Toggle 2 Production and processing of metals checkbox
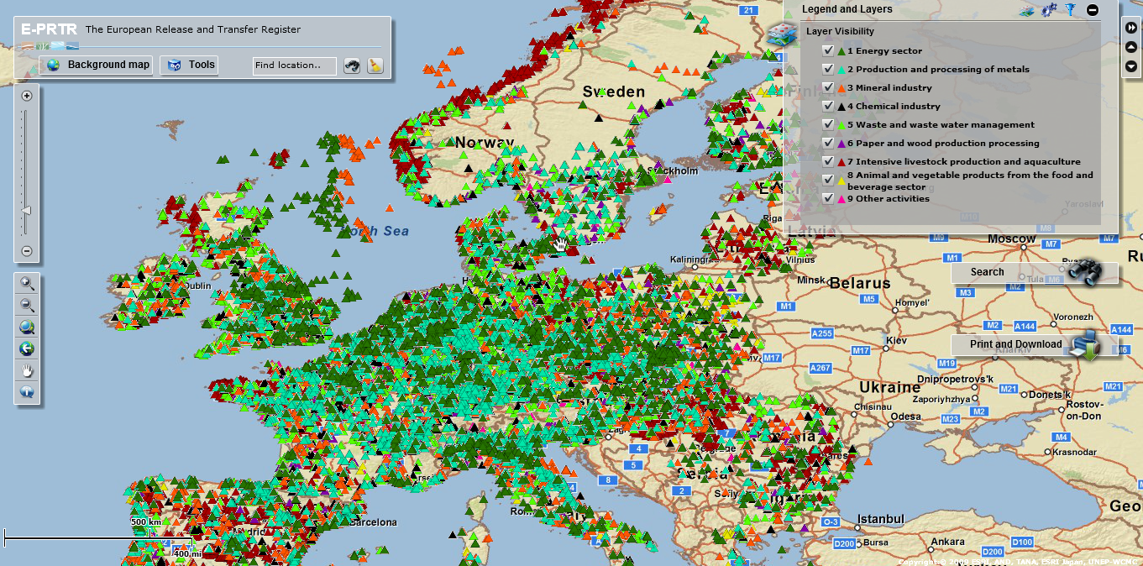The height and width of the screenshot is (566, 1143). [829, 69]
